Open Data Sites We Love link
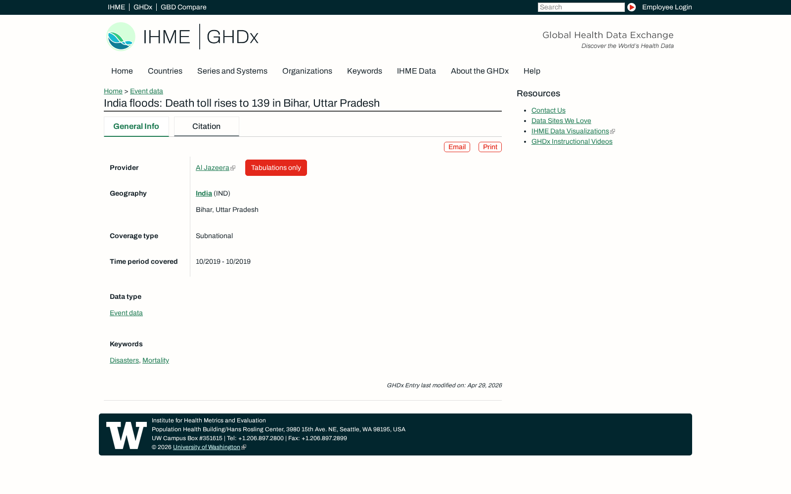The image size is (791, 494). 561,121
